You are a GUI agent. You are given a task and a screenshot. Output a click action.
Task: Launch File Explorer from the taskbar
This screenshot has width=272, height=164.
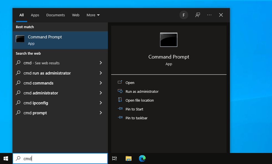click(x=129, y=158)
